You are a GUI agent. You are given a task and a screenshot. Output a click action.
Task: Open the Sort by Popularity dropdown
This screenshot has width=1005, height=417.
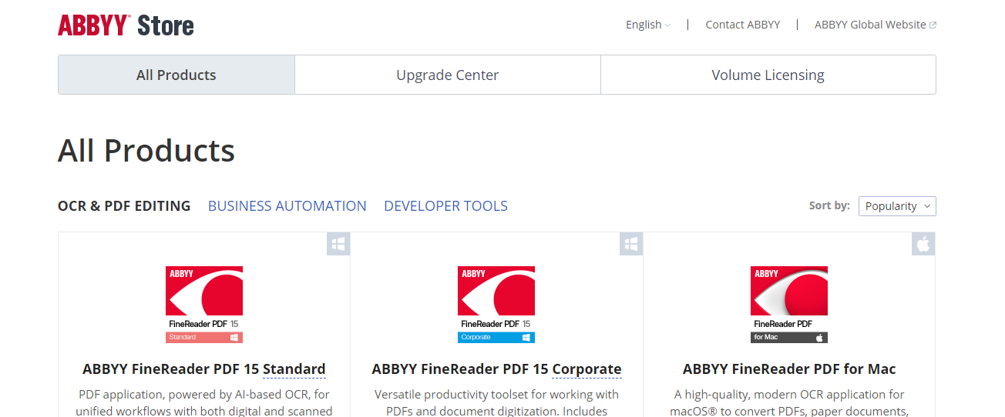click(x=897, y=206)
